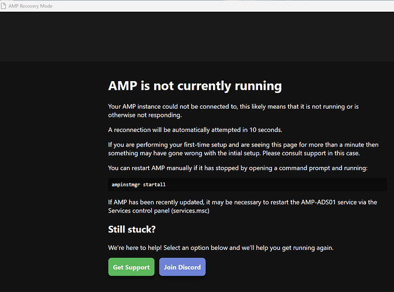The image size is (394, 292).
Task: Click the 'You can restart AMP manually' line
Action: click(x=238, y=168)
